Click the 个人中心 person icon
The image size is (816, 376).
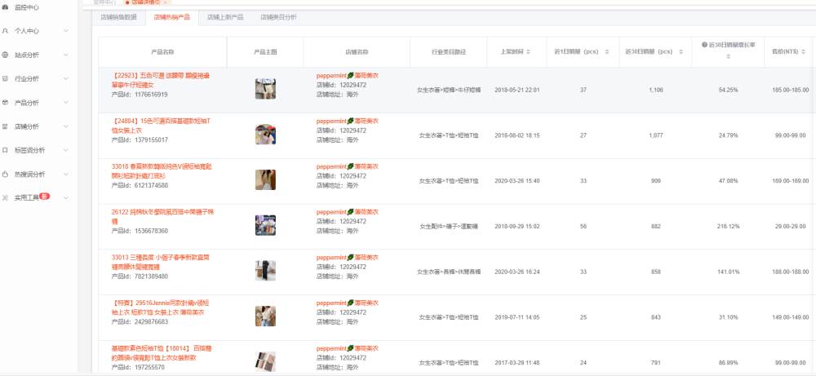pyautogui.click(x=5, y=31)
